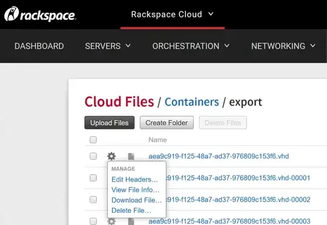Expand the Orchestration menu chevron

tap(227, 45)
